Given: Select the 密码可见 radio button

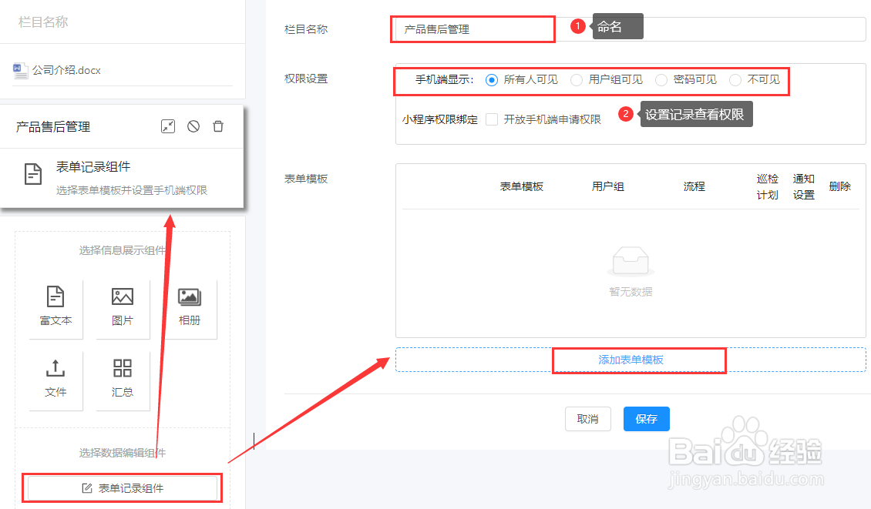Looking at the screenshot, I should tap(661, 80).
